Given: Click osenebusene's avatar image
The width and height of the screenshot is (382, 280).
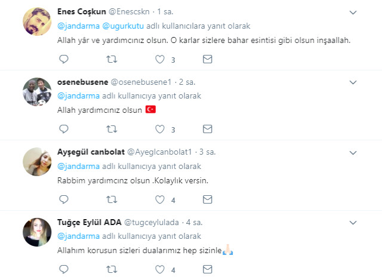Looking at the screenshot, I should (36, 91).
